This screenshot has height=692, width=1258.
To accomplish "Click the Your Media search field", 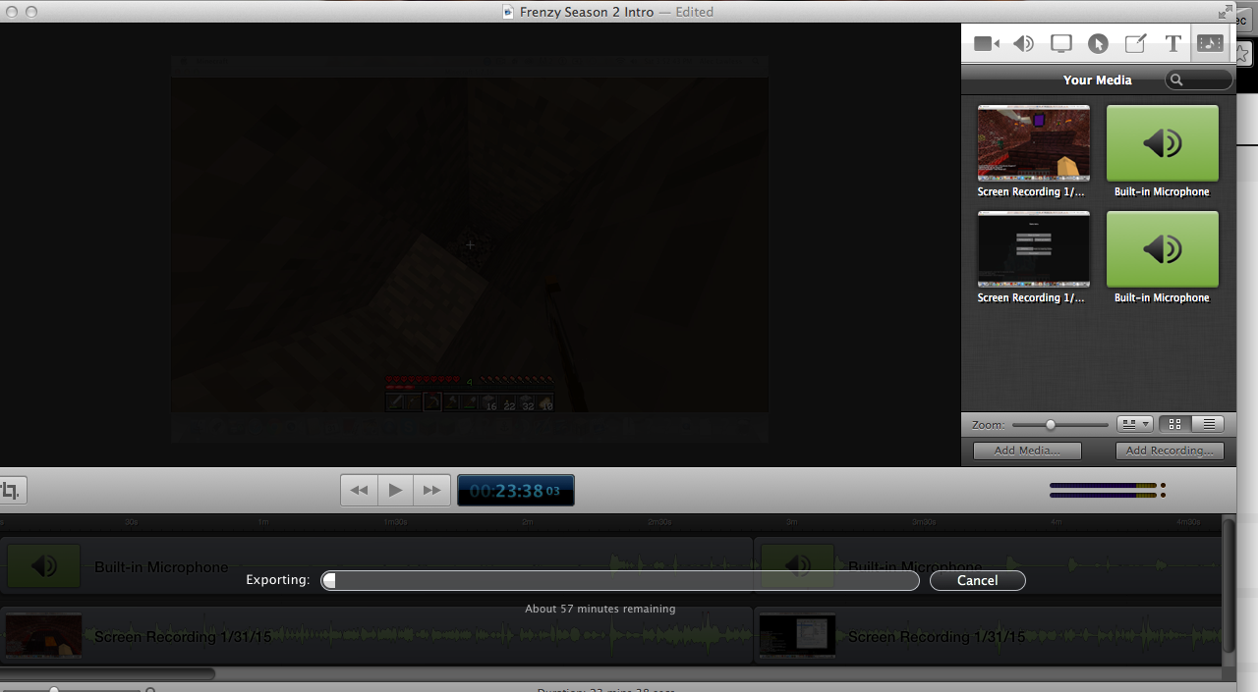I will click(x=1199, y=80).
